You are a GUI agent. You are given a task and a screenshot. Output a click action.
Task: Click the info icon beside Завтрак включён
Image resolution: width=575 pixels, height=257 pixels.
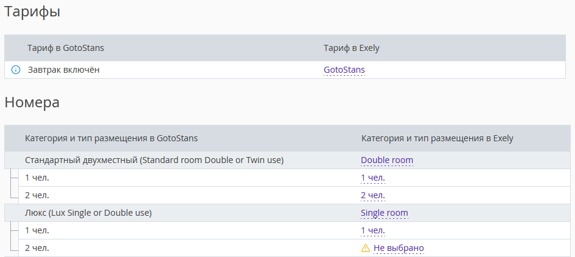(x=16, y=70)
